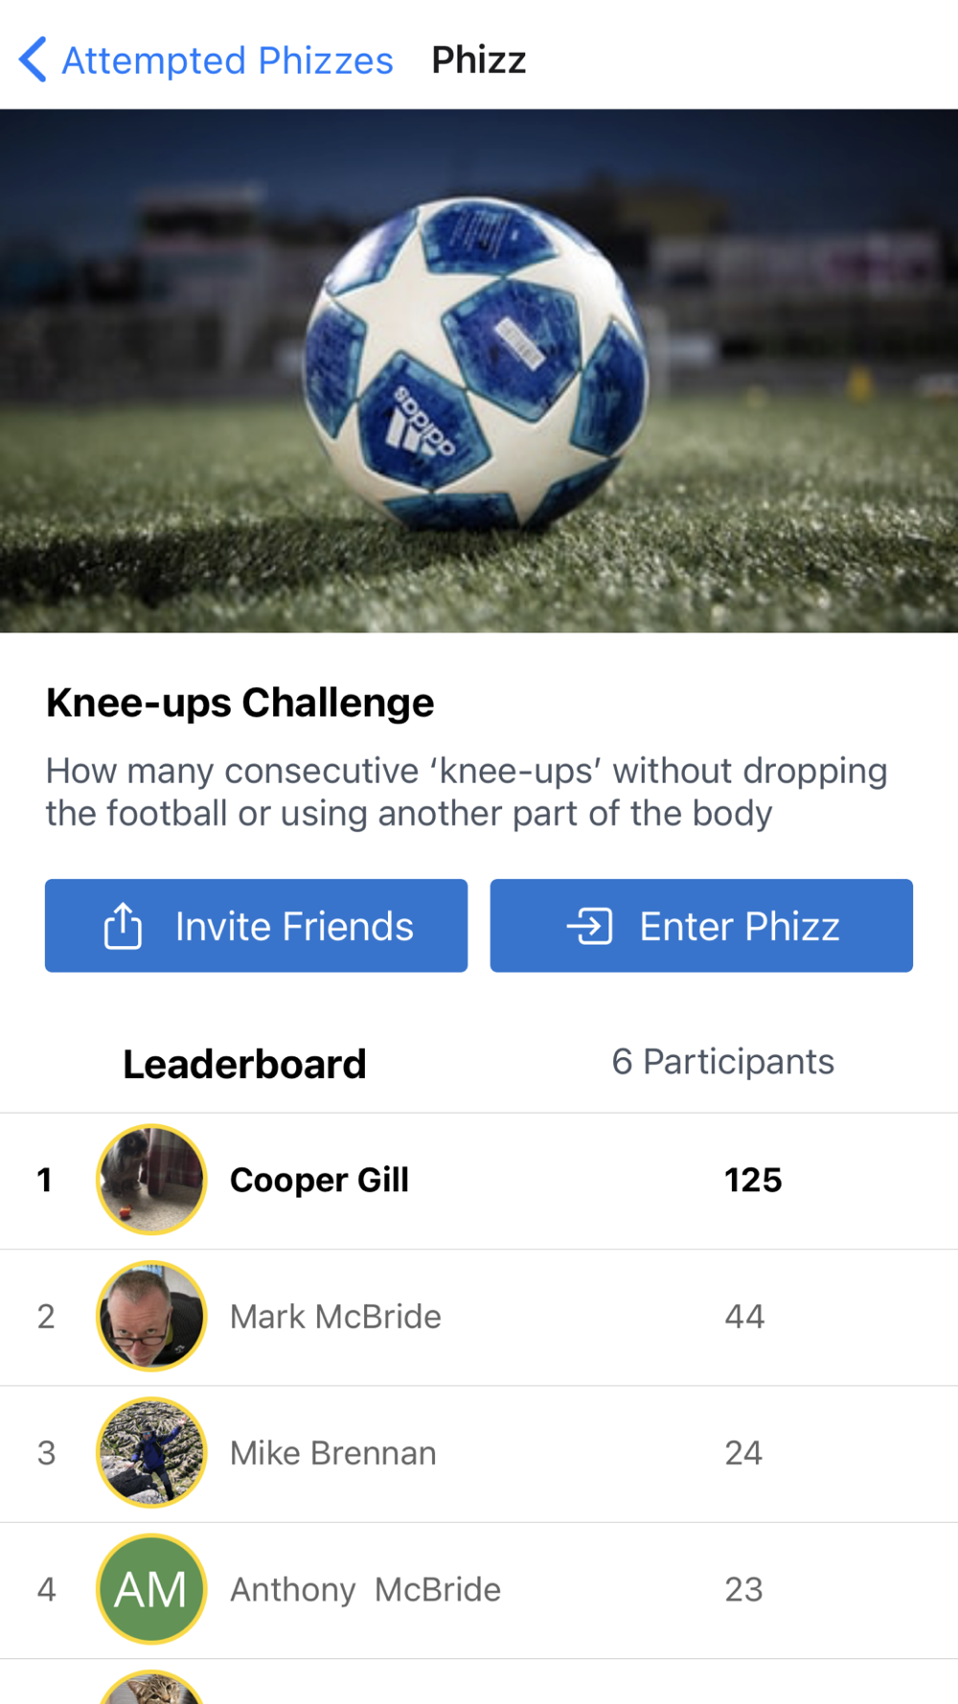Tap the 6 Participants label
The height and width of the screenshot is (1704, 958).
722,1062
